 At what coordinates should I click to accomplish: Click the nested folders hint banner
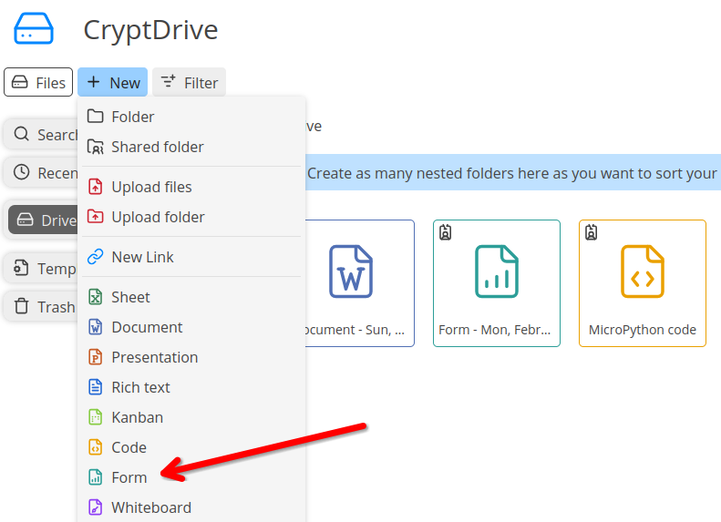click(x=513, y=172)
